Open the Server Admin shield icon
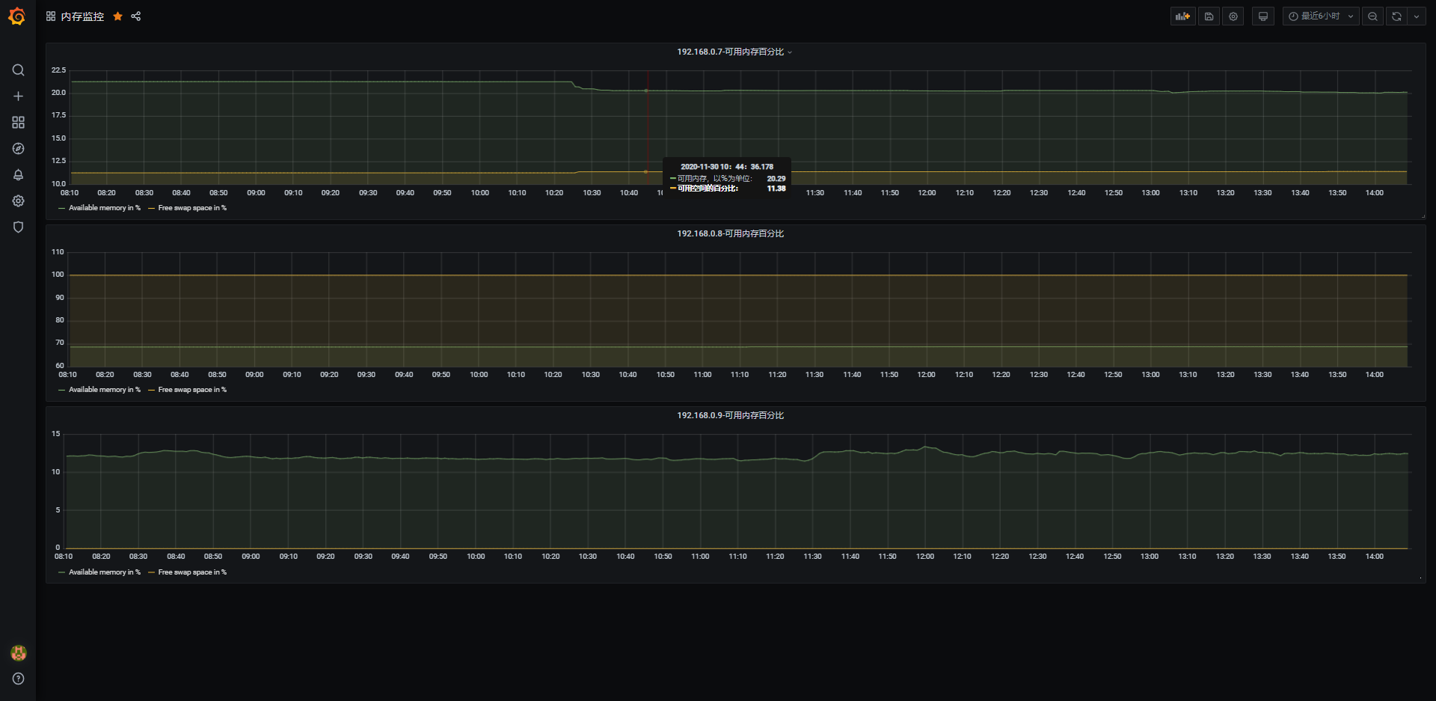 click(x=18, y=227)
